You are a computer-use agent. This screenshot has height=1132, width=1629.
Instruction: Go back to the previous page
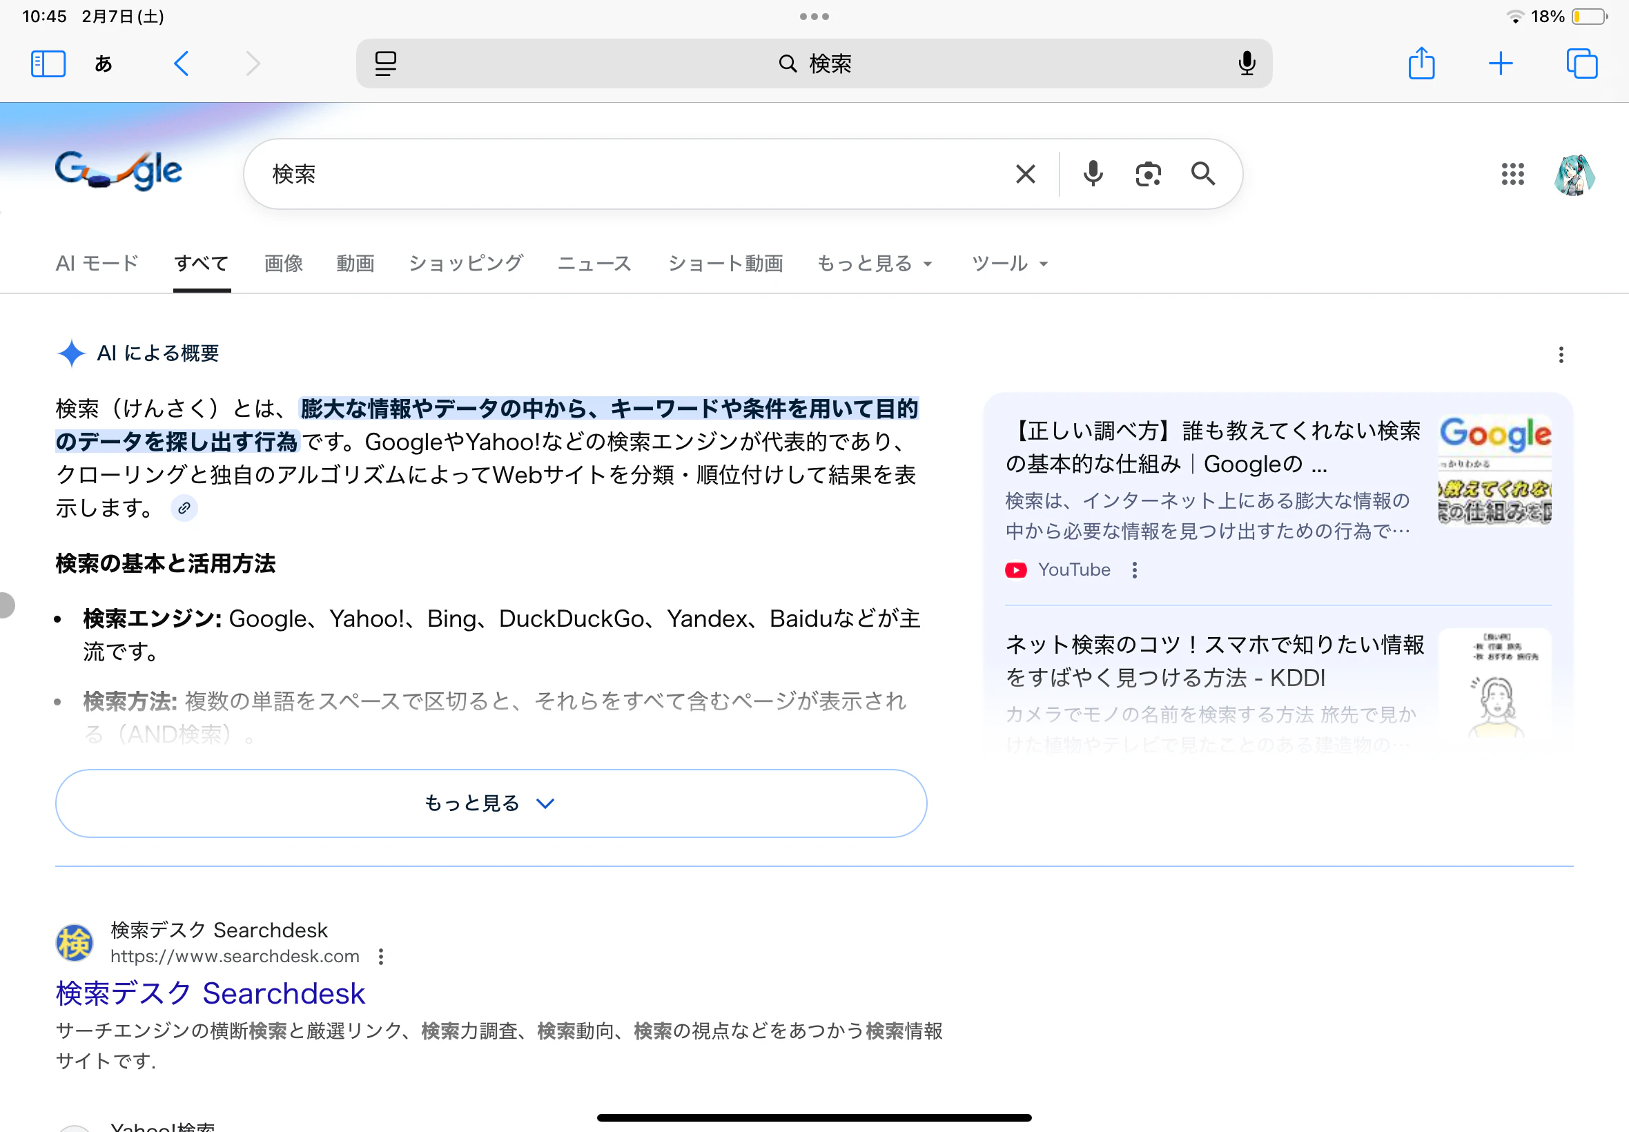182,64
